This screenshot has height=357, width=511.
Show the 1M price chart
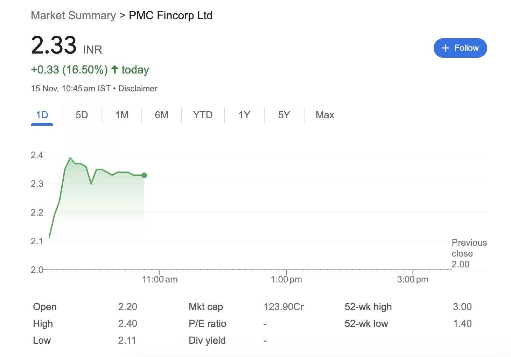[122, 115]
